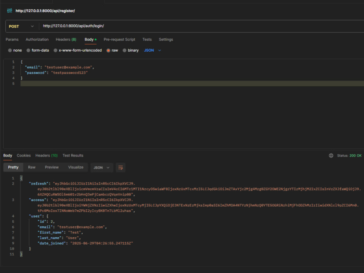Click the "testuser@example.com" value in request body

click(68, 67)
